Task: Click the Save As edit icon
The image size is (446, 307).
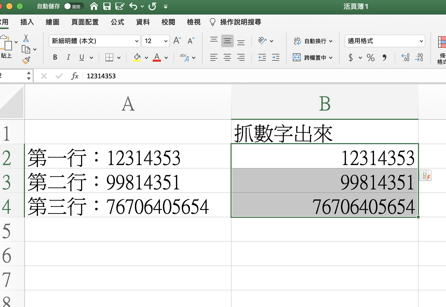Action: click(x=120, y=6)
